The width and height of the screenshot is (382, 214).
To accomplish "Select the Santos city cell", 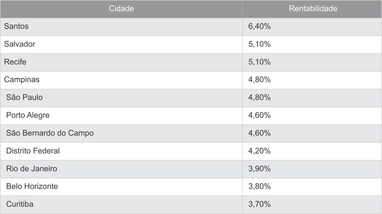I will pyautogui.click(x=16, y=27).
